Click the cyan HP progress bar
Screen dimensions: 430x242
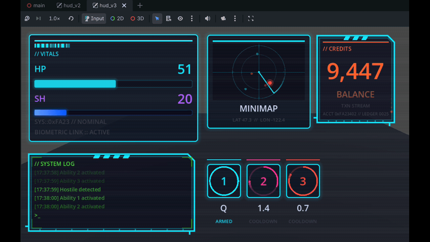click(x=114, y=84)
